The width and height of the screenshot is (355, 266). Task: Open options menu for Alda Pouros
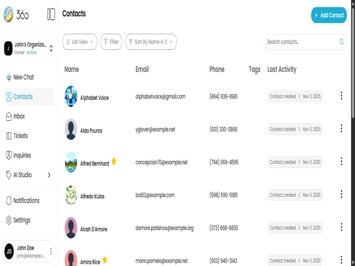(x=341, y=128)
